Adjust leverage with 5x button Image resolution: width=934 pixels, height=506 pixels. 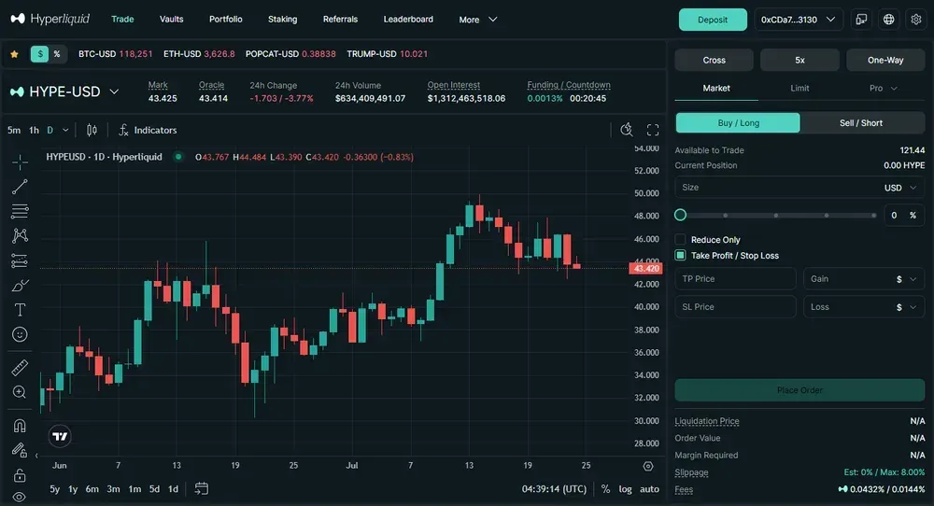point(800,60)
